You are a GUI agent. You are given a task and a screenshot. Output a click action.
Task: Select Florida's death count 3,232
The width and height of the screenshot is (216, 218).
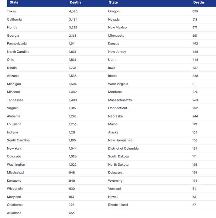pyautogui.click(x=73, y=28)
